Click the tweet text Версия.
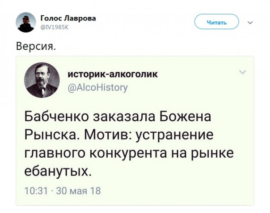 tap(36, 46)
